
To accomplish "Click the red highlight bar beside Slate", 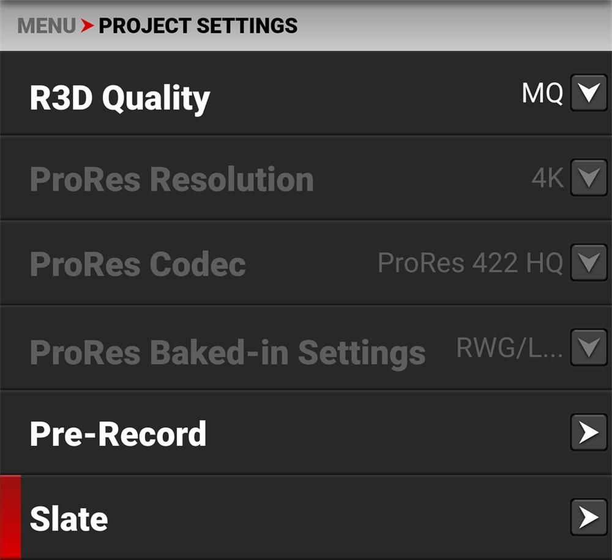I will (x=10, y=517).
